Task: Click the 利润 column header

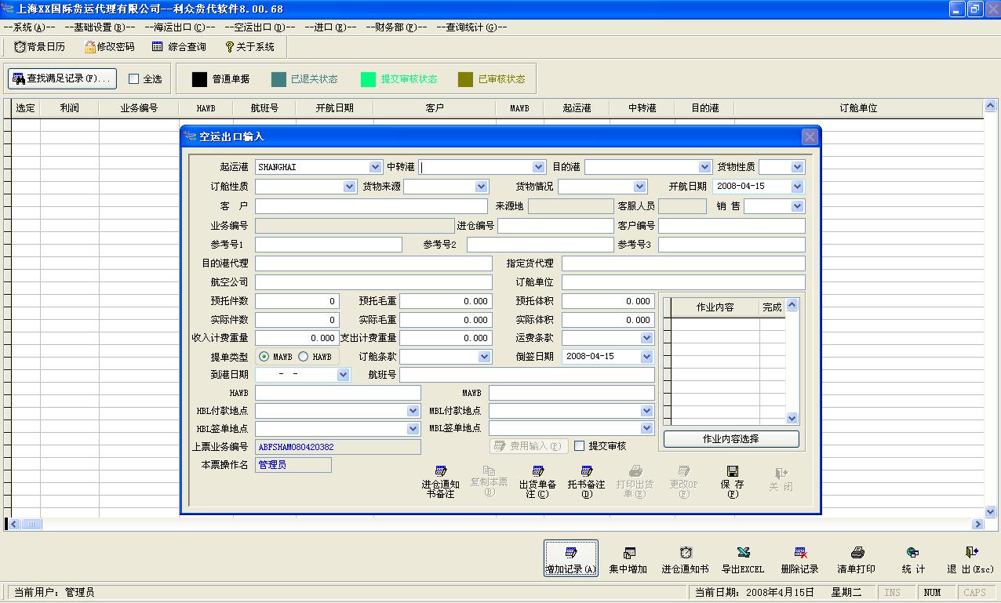Action: (70, 108)
